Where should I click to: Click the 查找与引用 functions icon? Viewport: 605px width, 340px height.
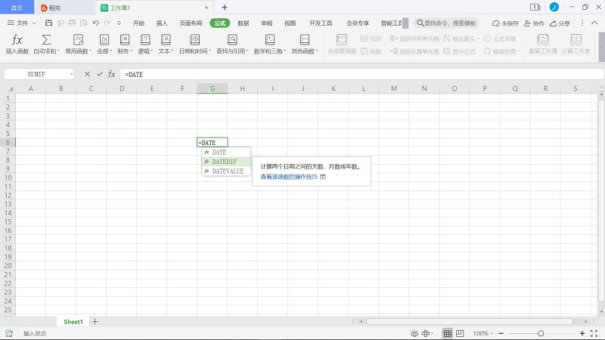coord(231,39)
